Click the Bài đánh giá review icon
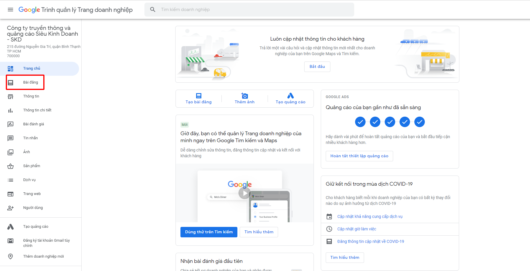The height and width of the screenshot is (271, 530). pos(10,124)
